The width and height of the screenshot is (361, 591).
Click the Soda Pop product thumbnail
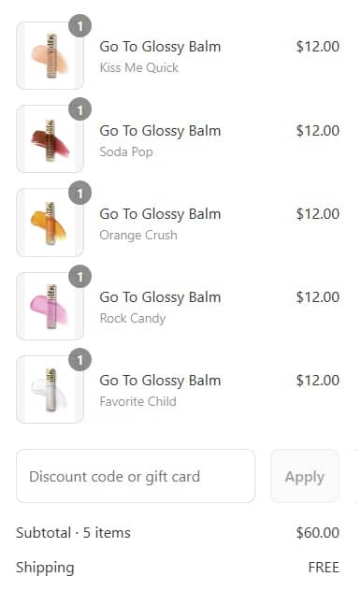tap(50, 139)
